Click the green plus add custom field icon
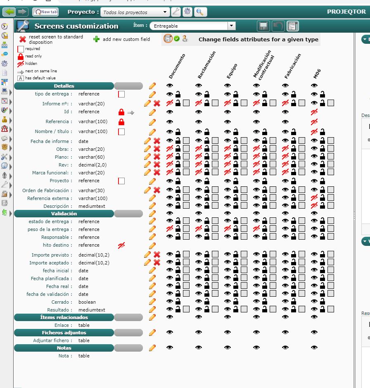 97,39
